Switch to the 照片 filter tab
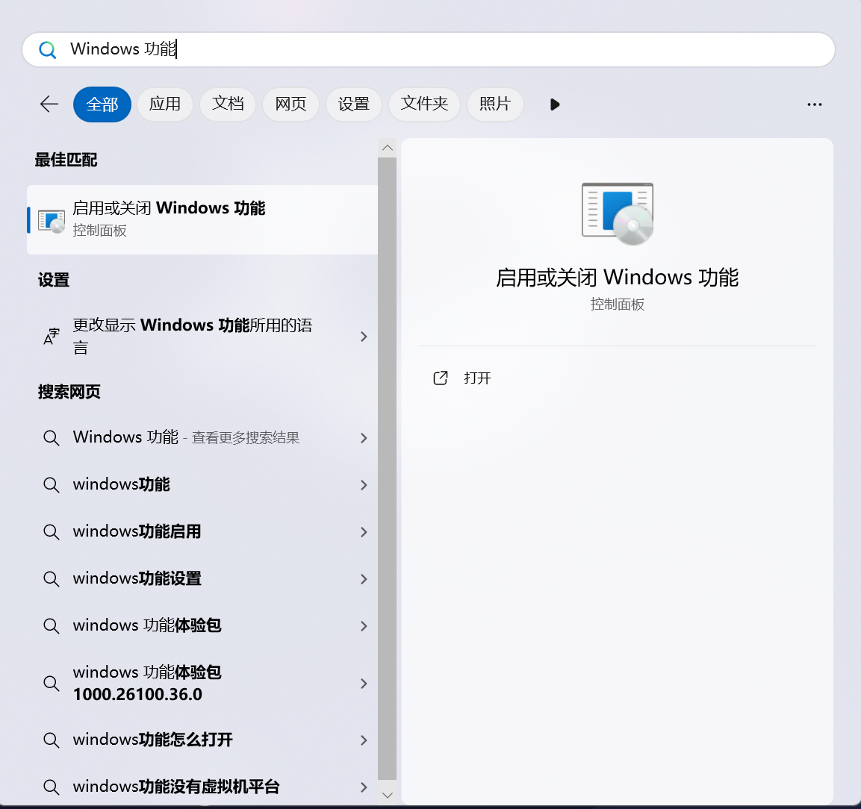This screenshot has width=861, height=809. point(495,104)
